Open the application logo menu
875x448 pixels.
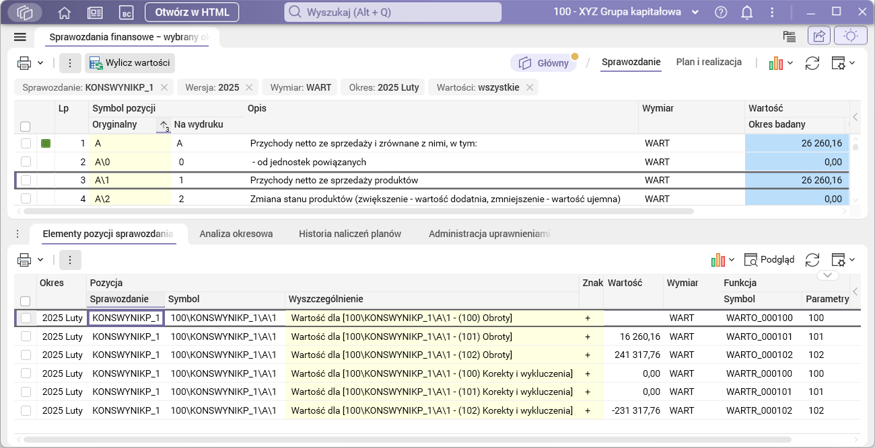[x=24, y=12]
